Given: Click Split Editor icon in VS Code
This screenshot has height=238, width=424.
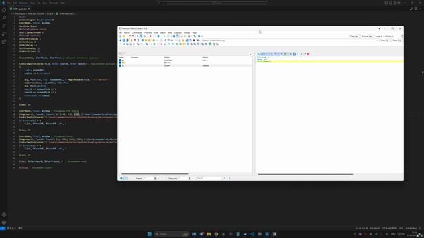Looking at the screenshot, I should pos(416,9).
